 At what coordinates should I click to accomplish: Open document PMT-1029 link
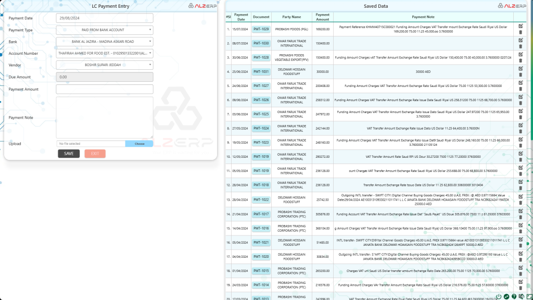click(x=261, y=29)
